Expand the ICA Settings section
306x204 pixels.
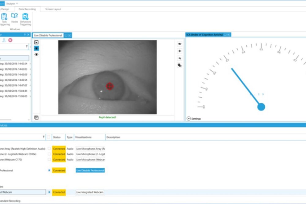[x=189, y=119]
